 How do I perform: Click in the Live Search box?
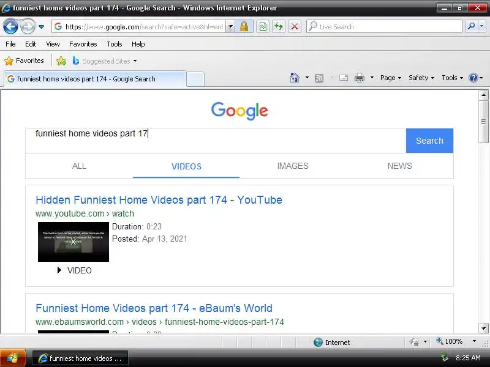(x=385, y=27)
